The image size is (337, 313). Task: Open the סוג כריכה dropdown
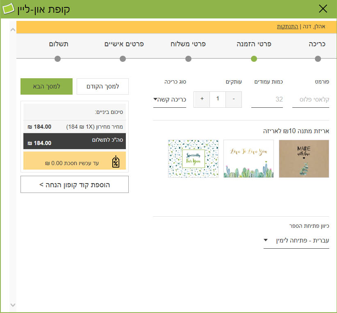170,100
